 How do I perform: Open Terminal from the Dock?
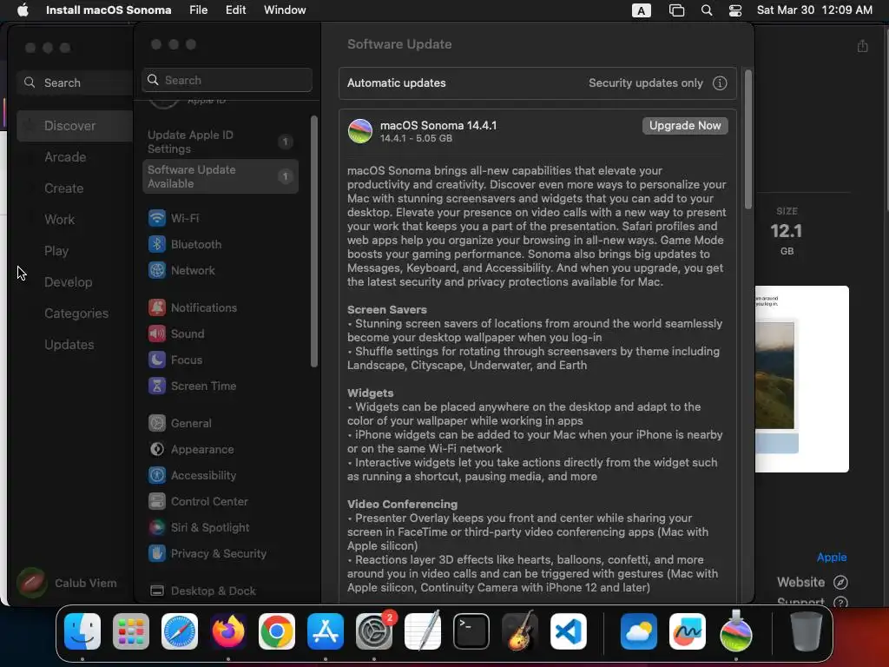(x=471, y=631)
